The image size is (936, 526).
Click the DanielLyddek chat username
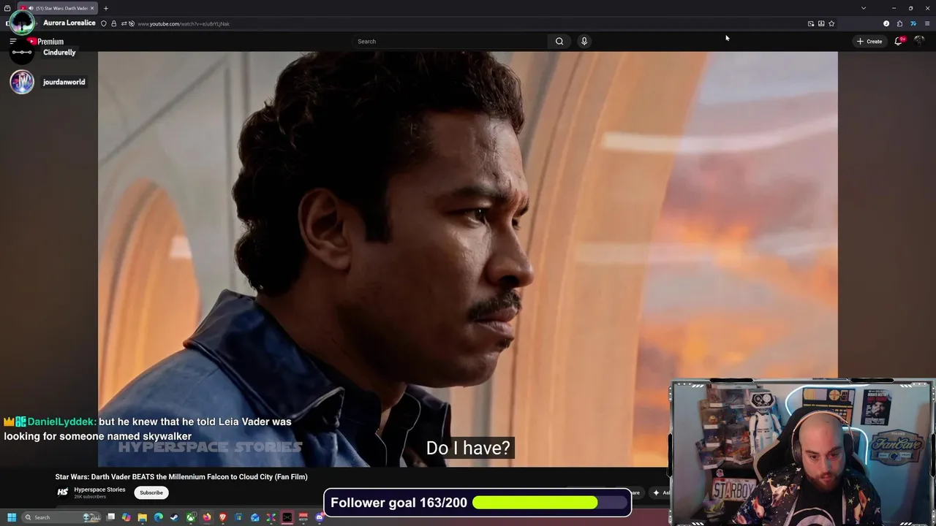tap(61, 422)
